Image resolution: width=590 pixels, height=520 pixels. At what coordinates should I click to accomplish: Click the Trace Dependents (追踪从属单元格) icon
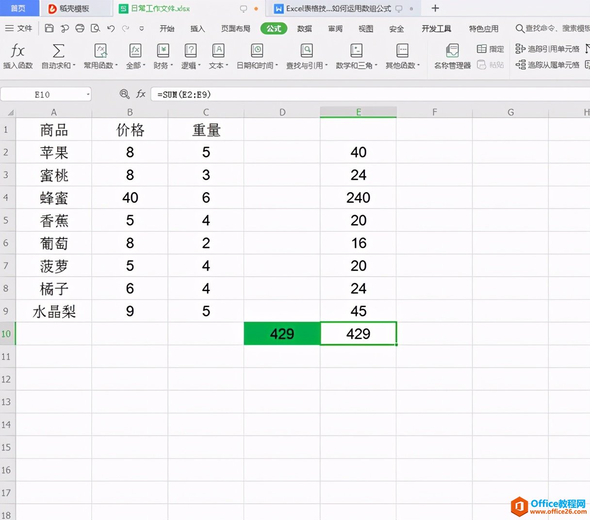coord(521,65)
